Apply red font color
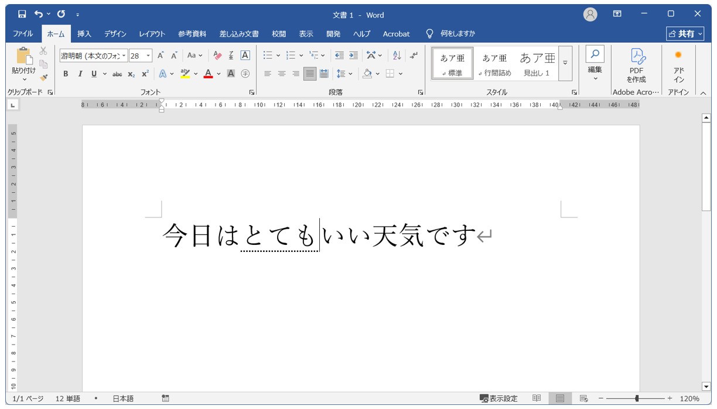This screenshot has width=717, height=409. tap(208, 74)
